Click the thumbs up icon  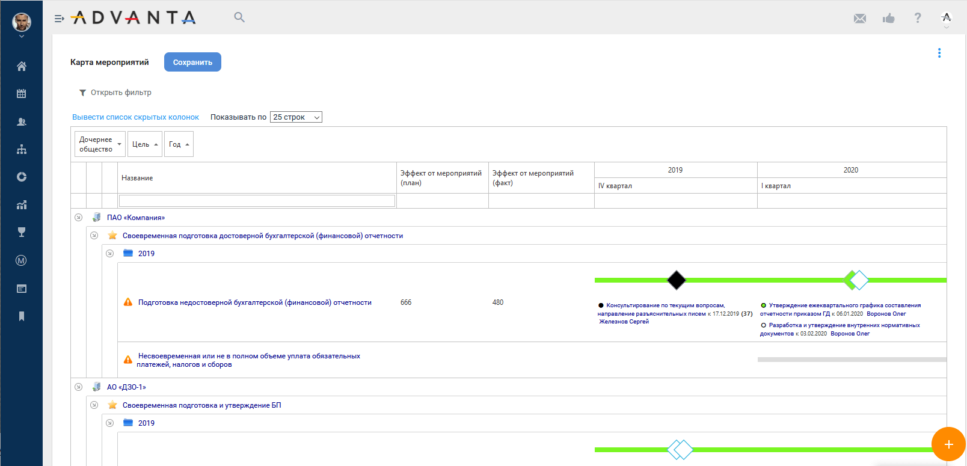tap(889, 19)
